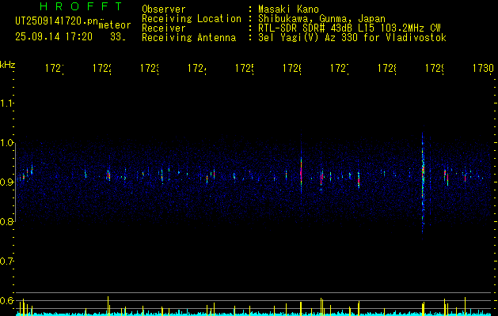Click the 1726 time marker
This screenshot has width=498, height=316.
[292, 68]
